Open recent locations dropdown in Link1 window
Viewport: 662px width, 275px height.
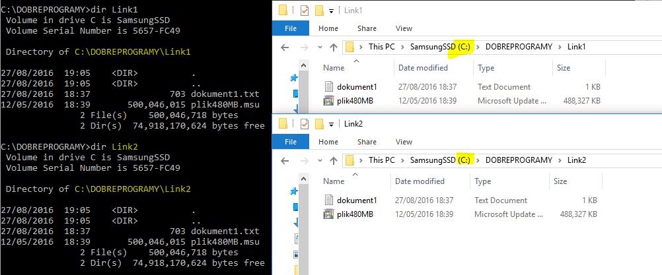pos(320,47)
